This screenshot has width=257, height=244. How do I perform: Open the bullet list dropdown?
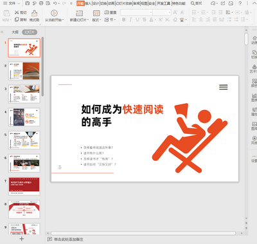tap(198, 12)
